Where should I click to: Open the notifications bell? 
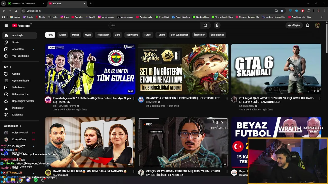click(308, 25)
